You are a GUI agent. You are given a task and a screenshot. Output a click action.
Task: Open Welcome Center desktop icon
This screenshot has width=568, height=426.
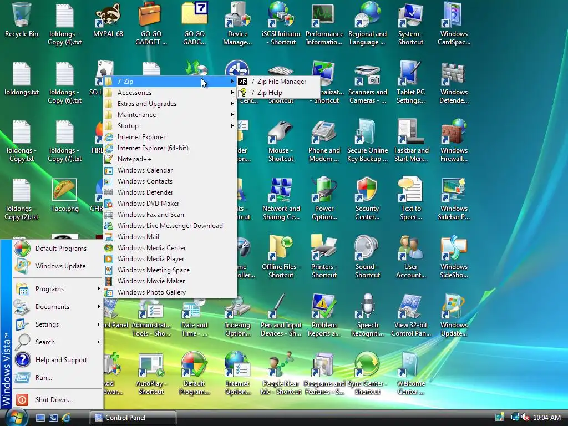pos(410,373)
